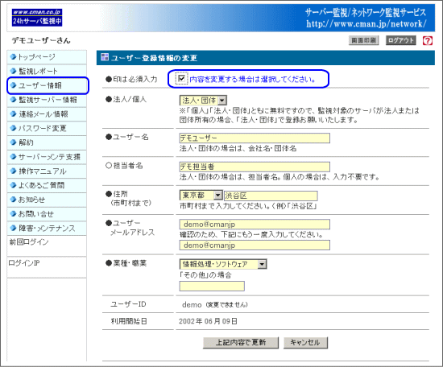Viewport: 443px width, 367px height.
Task: Toggle the 内容を変更する場合は選択 checkbox
Action: 181,78
